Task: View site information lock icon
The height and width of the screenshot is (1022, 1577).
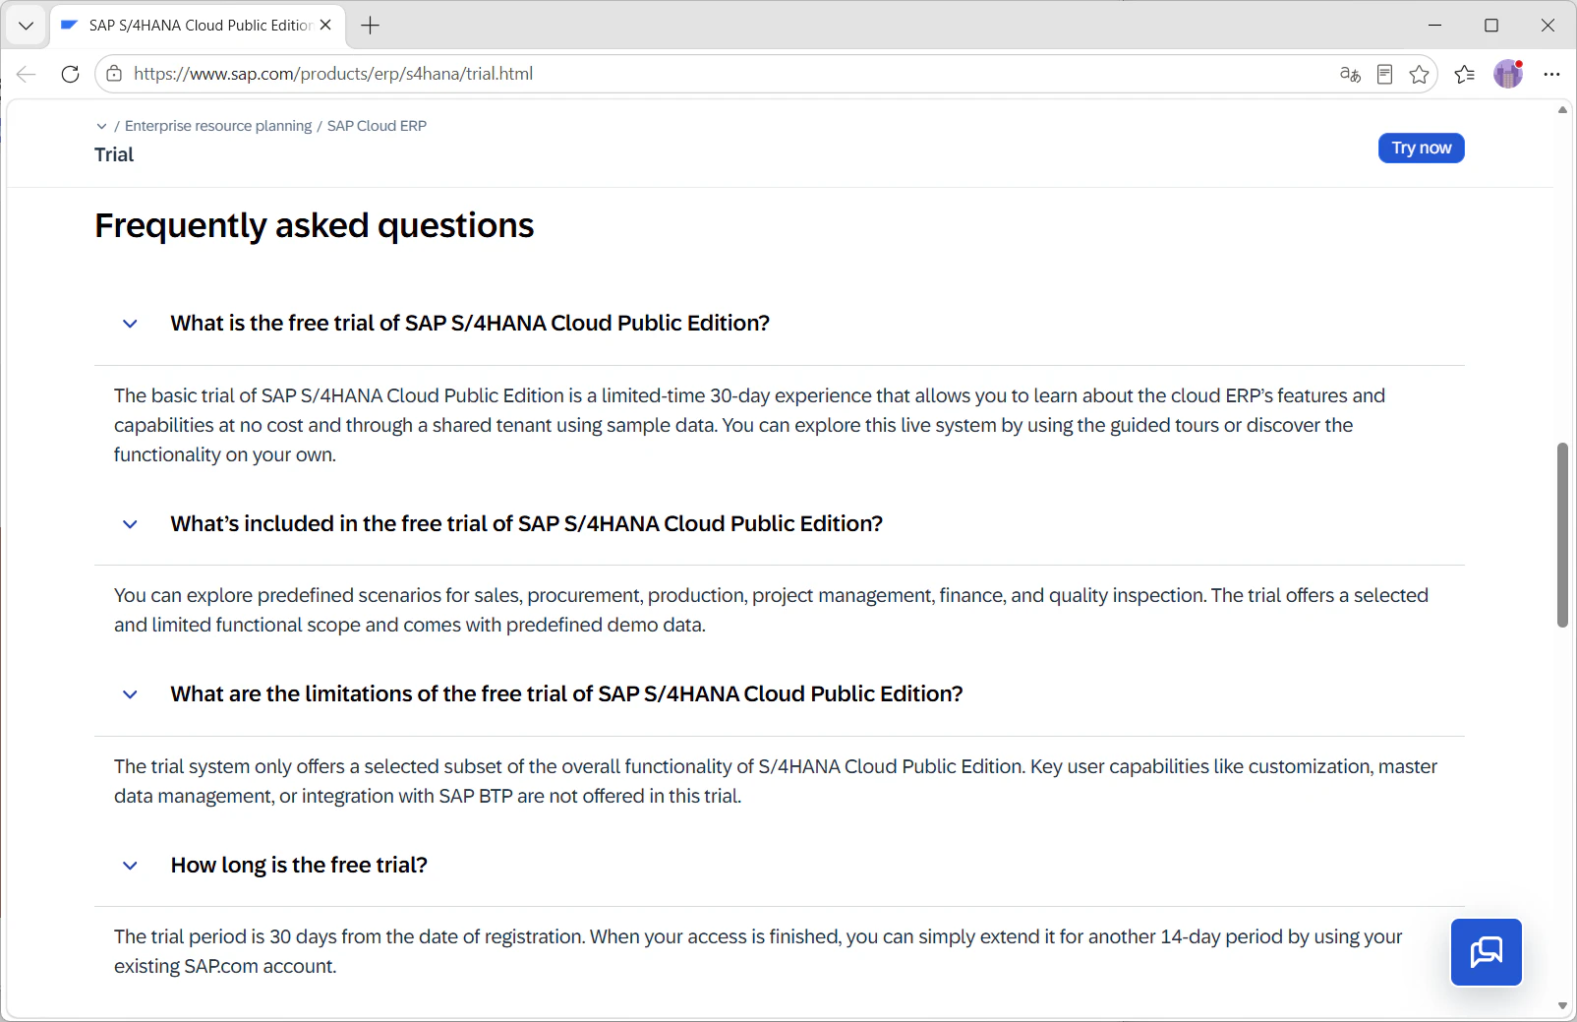Action: (114, 74)
